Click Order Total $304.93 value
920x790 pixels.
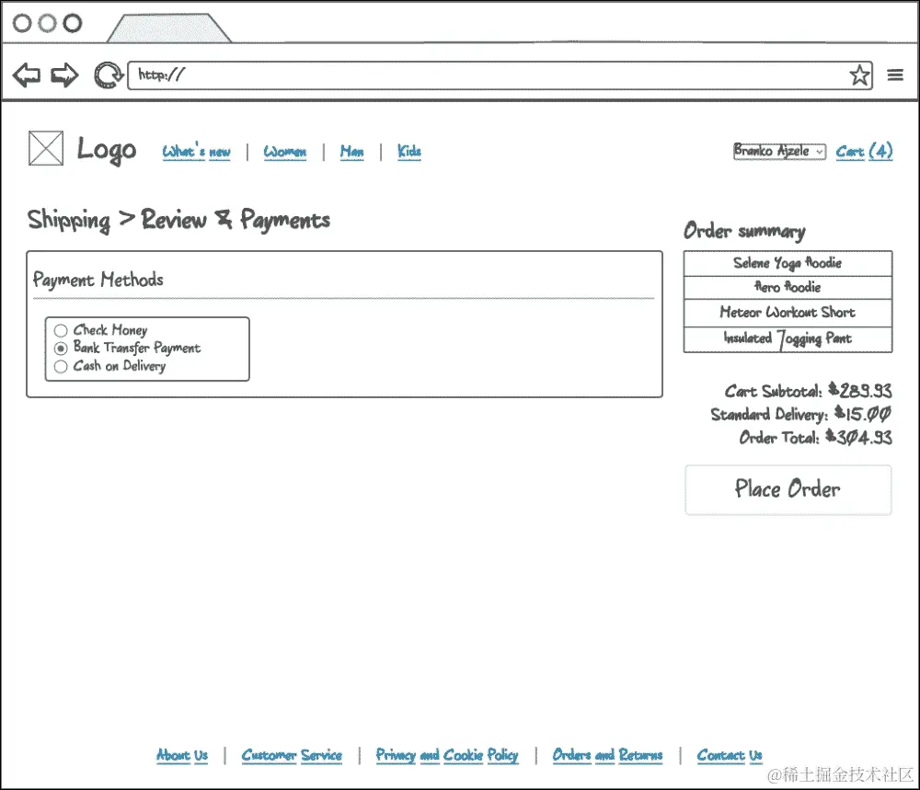click(x=858, y=438)
